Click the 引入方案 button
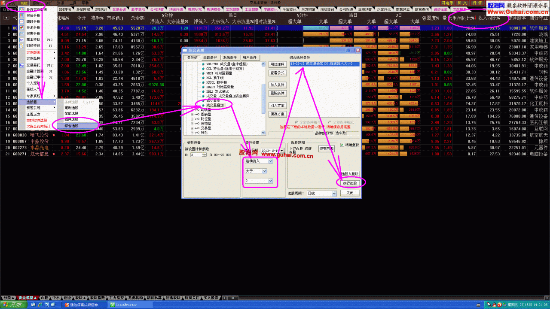This screenshot has height=309, width=550. [278, 106]
